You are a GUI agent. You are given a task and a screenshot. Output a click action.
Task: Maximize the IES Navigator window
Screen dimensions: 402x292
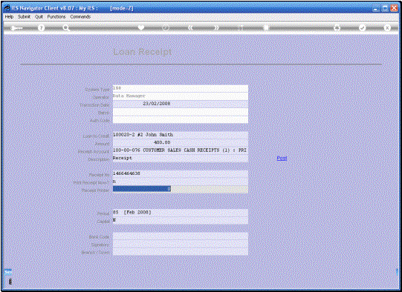385,8
